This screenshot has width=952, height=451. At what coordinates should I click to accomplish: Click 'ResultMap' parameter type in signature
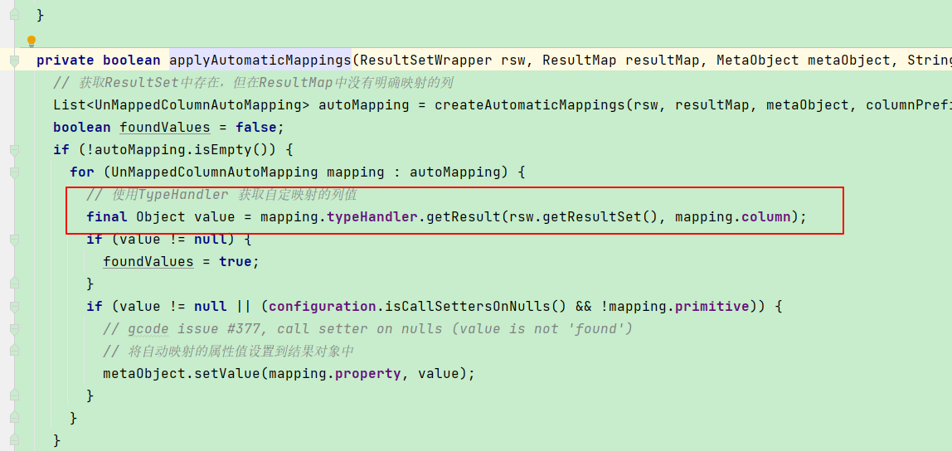tap(580, 60)
